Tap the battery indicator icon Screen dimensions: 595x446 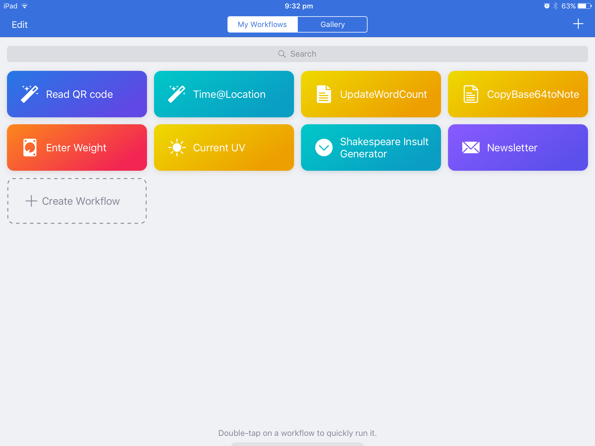click(585, 6)
